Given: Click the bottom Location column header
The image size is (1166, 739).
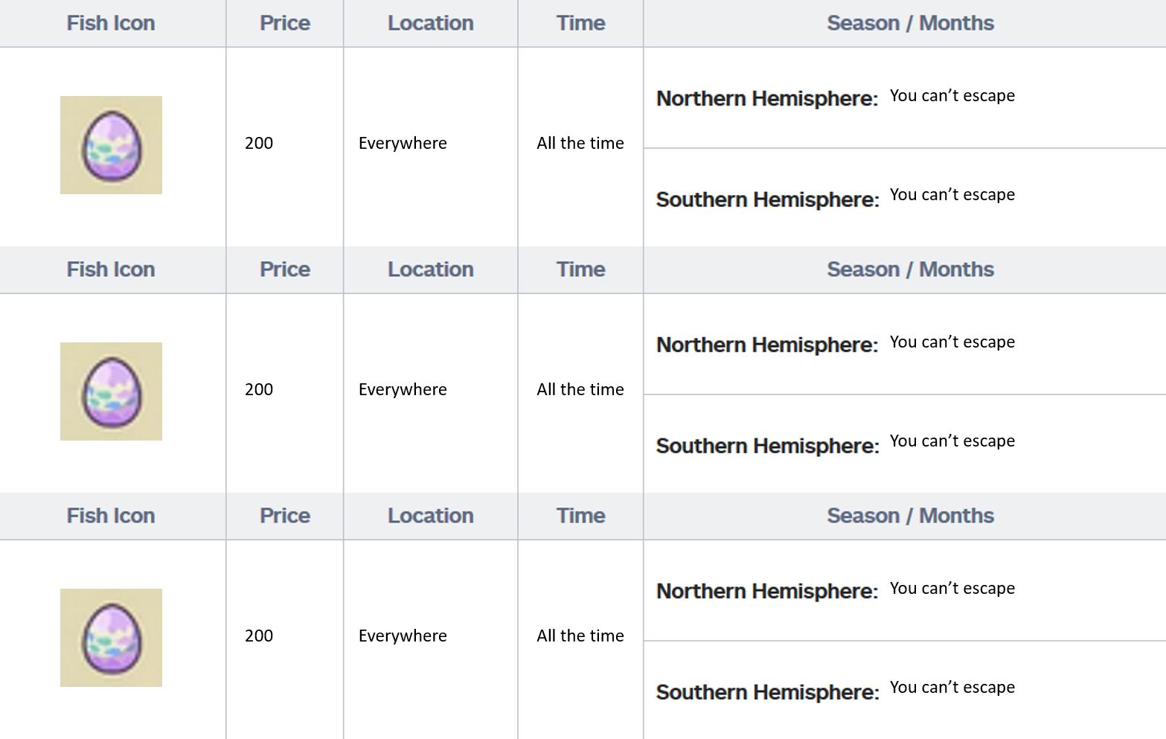Looking at the screenshot, I should [431, 516].
